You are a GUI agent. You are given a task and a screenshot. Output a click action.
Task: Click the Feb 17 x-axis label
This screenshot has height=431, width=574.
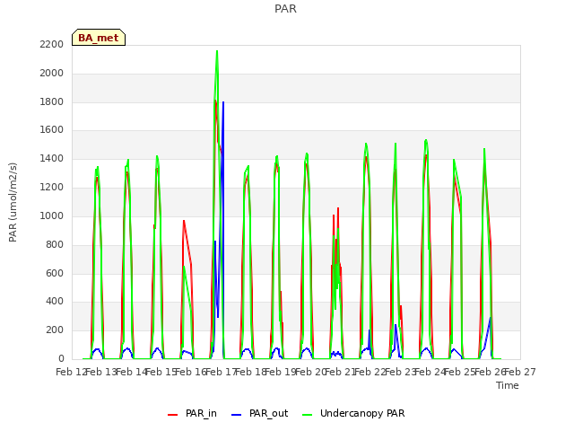tap(221, 372)
